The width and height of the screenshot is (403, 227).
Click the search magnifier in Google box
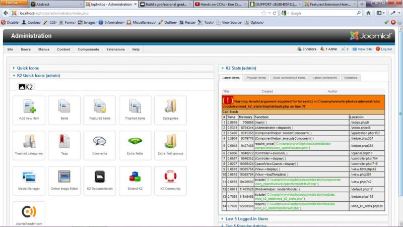point(359,13)
